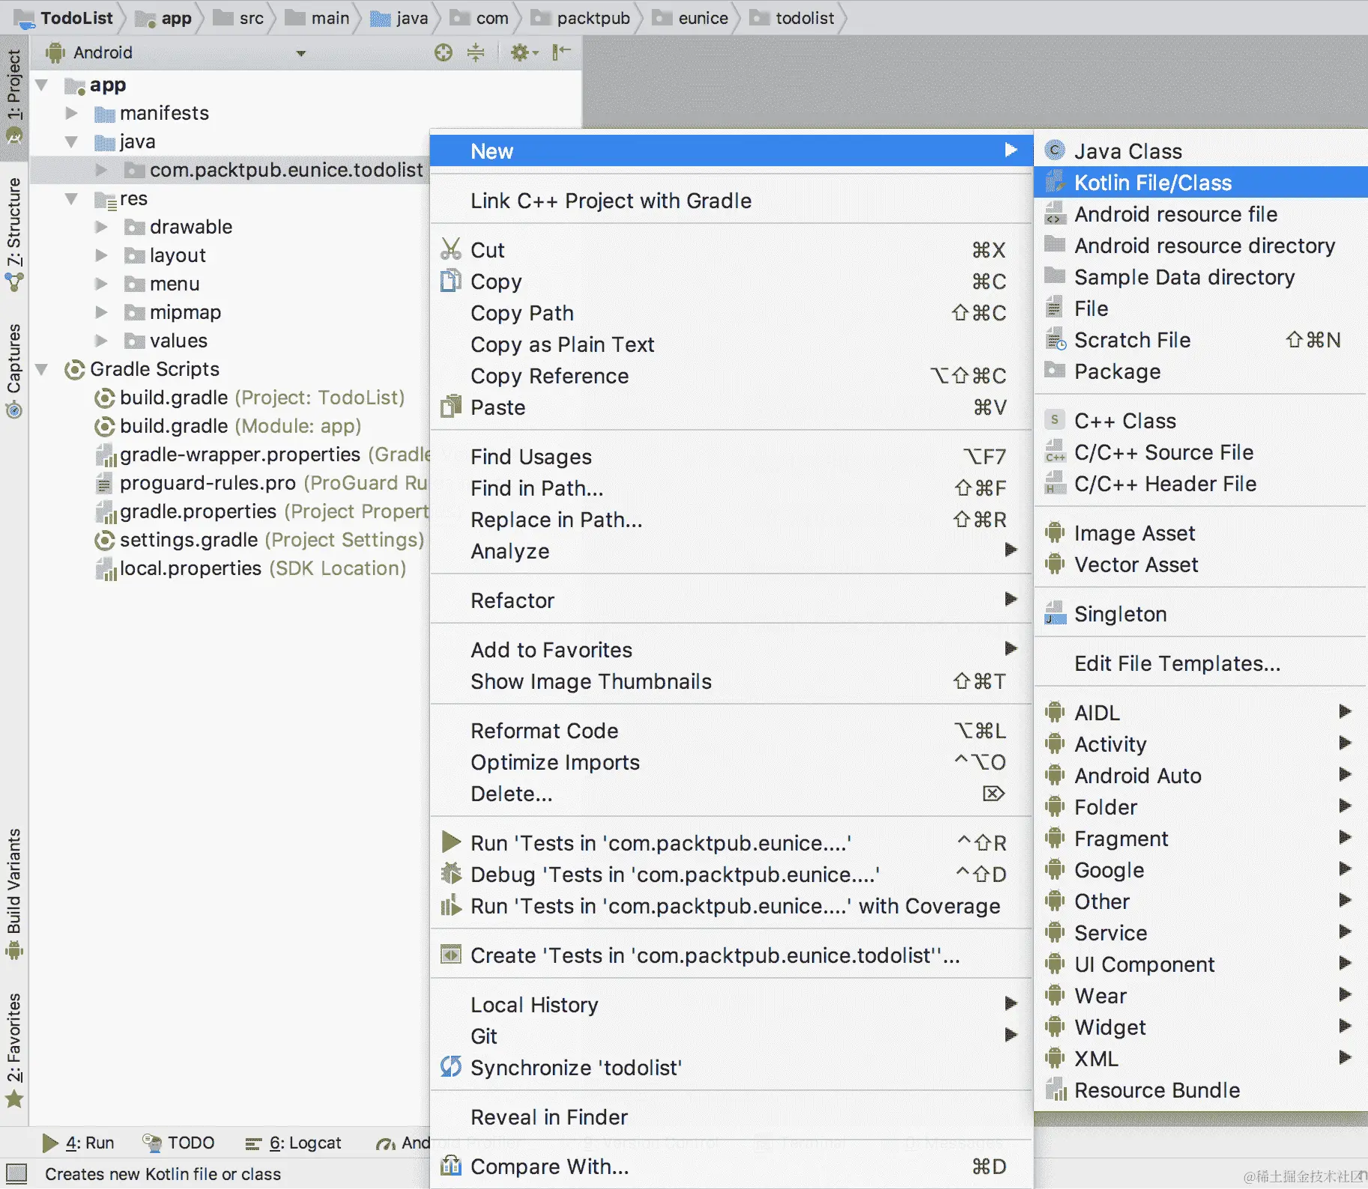
Task: Click the Singleton template icon
Action: (x=1055, y=613)
